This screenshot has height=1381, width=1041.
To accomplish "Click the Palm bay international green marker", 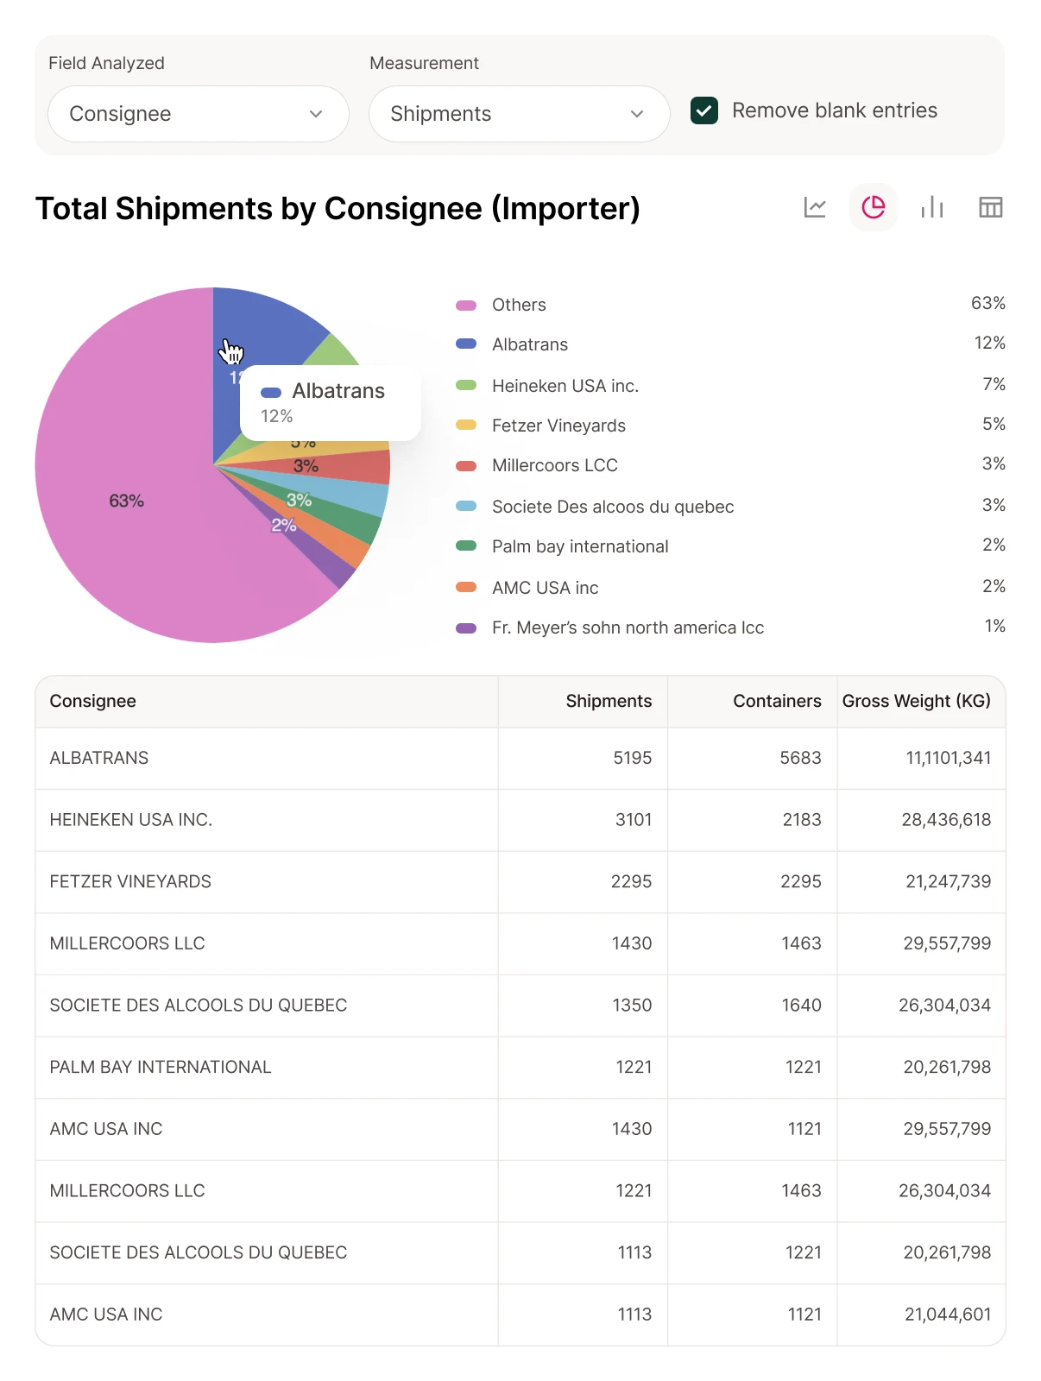I will click(466, 546).
